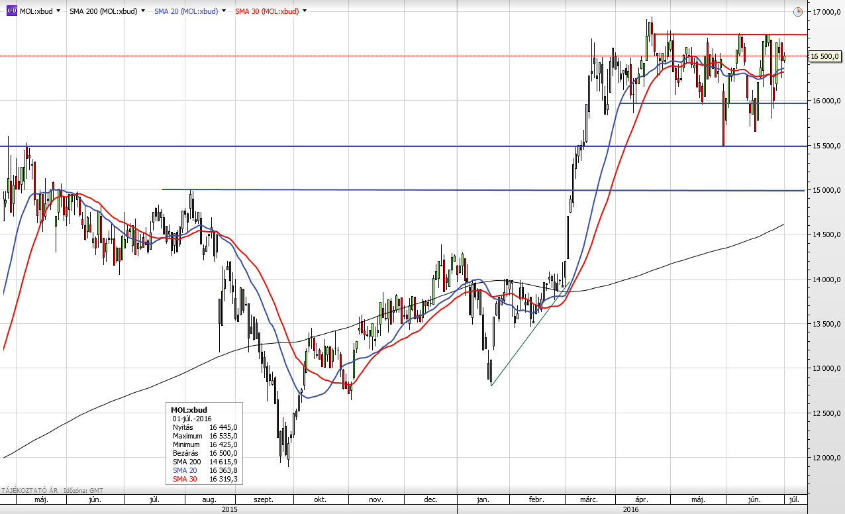Click the dec. month label
This screenshot has width=845, height=514.
[x=430, y=500]
